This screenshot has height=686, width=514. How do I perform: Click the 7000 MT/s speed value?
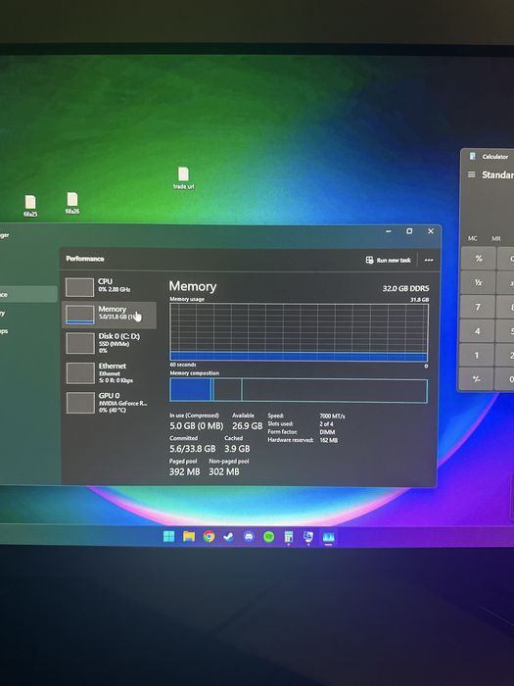(332, 416)
